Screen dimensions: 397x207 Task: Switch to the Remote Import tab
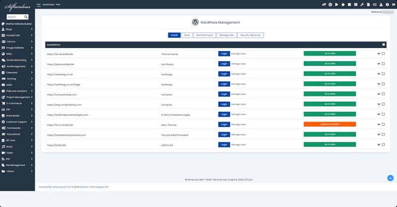coord(204,35)
